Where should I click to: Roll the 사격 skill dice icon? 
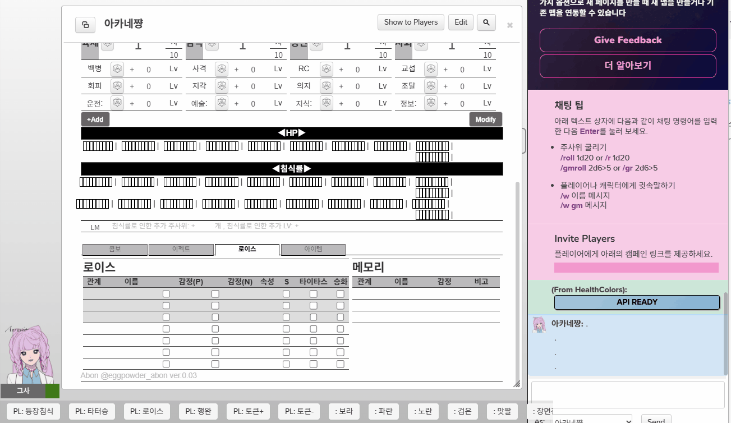[x=221, y=68]
